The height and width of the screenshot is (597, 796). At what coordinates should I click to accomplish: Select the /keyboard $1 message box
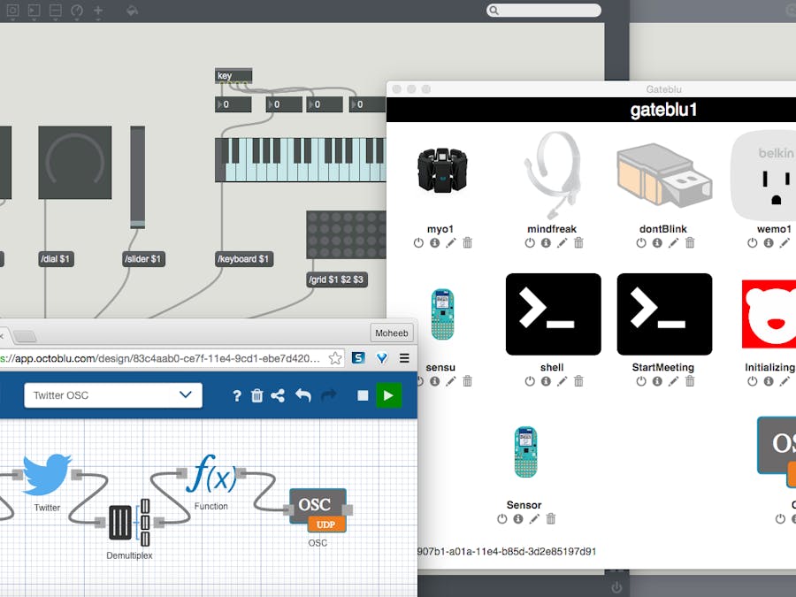(244, 259)
